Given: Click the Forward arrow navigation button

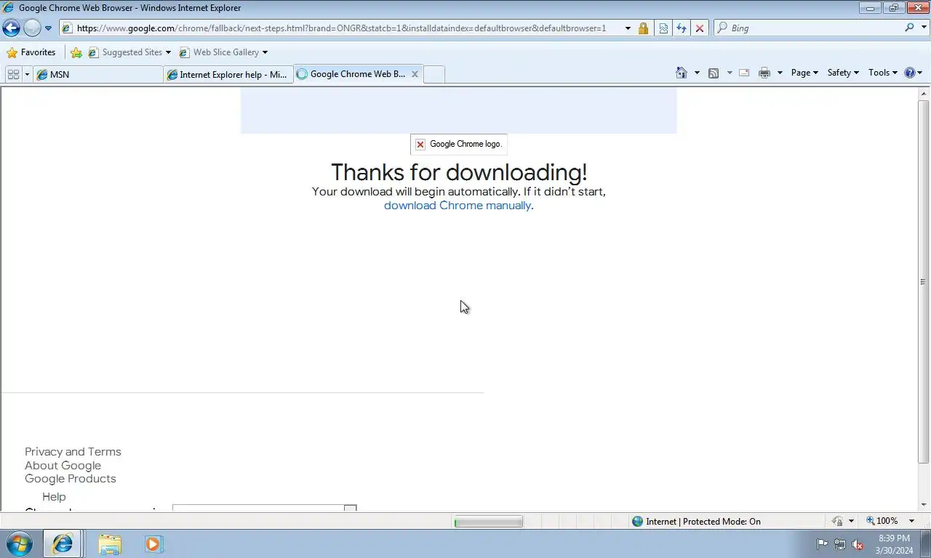Looking at the screenshot, I should click(x=32, y=28).
